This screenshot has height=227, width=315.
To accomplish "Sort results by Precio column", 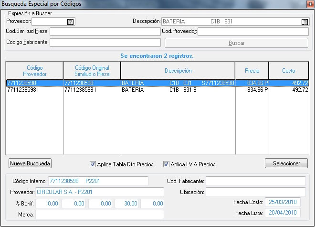I will click(x=252, y=71).
